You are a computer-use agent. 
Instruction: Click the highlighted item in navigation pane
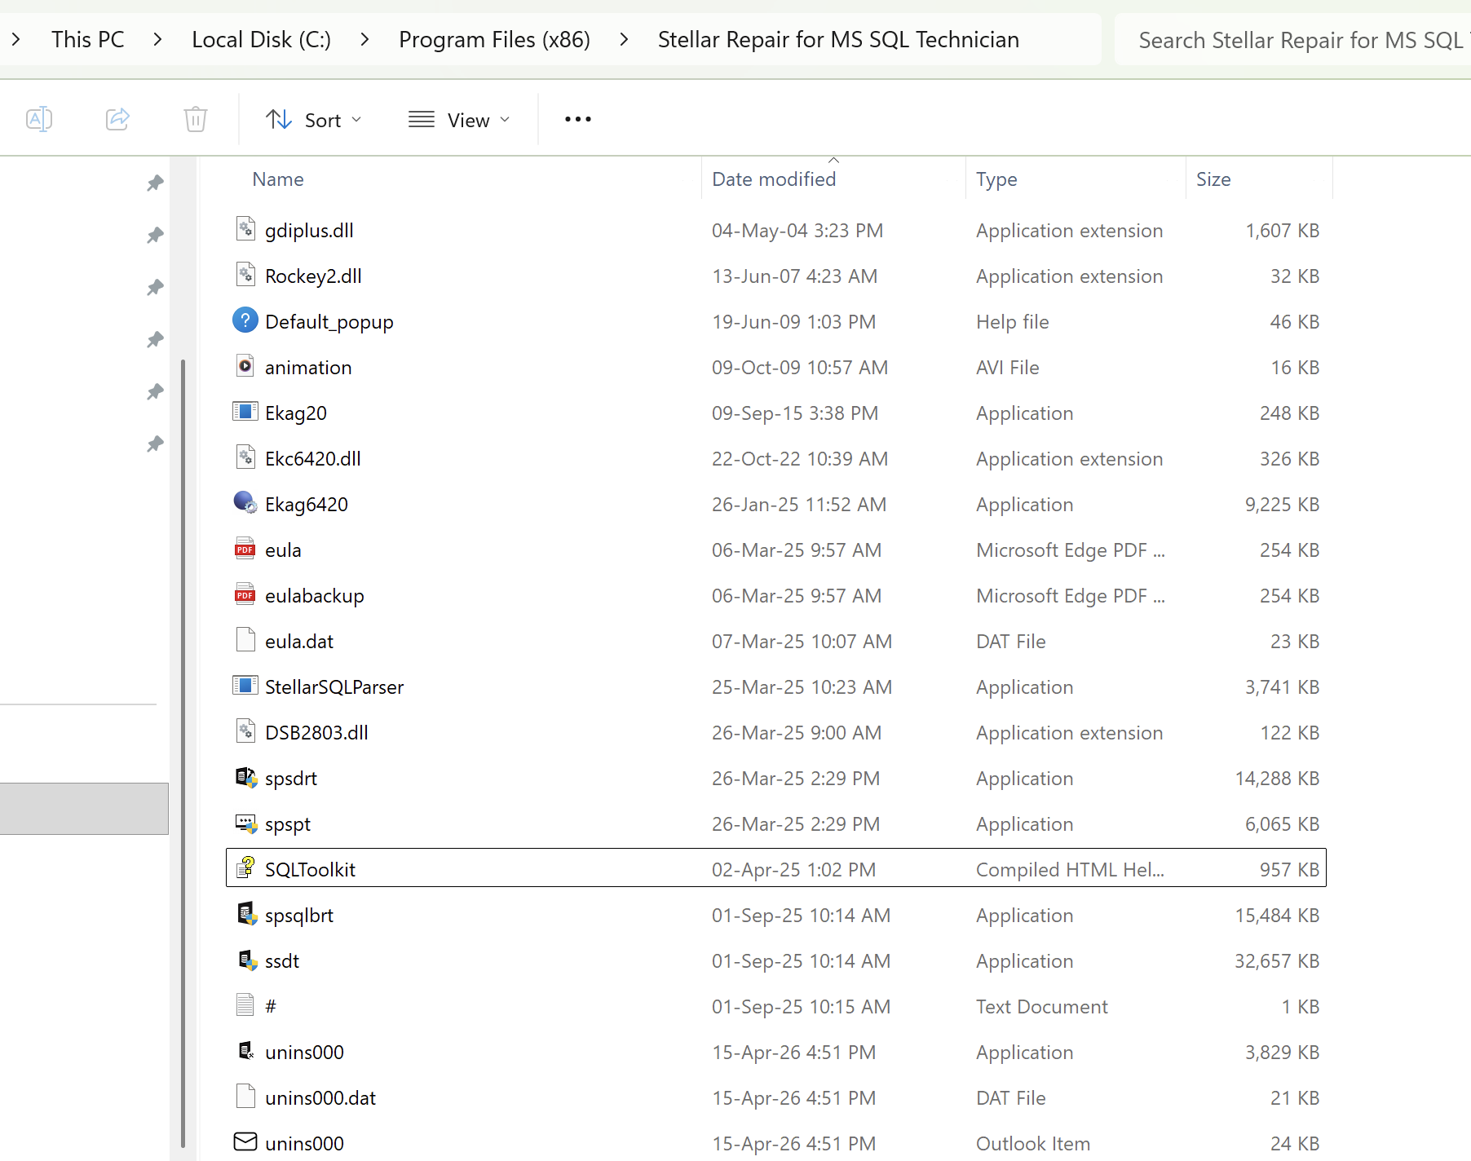pos(84,808)
